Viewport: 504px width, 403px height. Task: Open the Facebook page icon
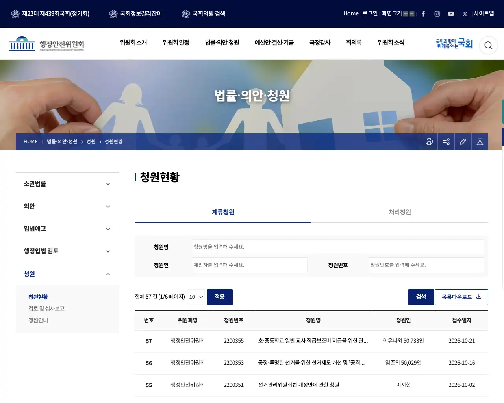coord(423,14)
